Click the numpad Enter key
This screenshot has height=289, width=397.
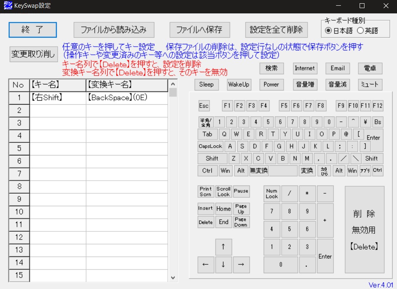coord(325,256)
